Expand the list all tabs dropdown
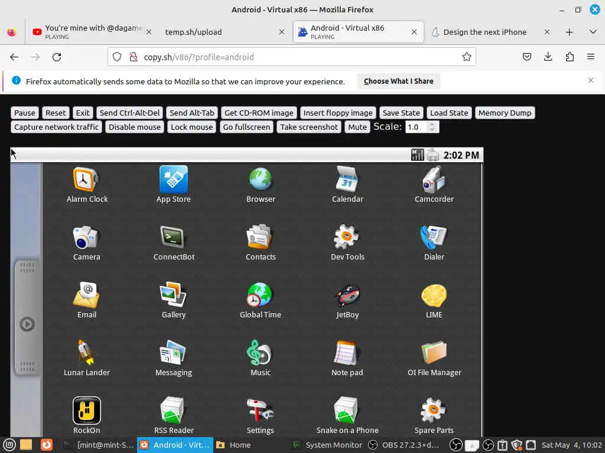Image resolution: width=605 pixels, height=453 pixels. click(593, 32)
